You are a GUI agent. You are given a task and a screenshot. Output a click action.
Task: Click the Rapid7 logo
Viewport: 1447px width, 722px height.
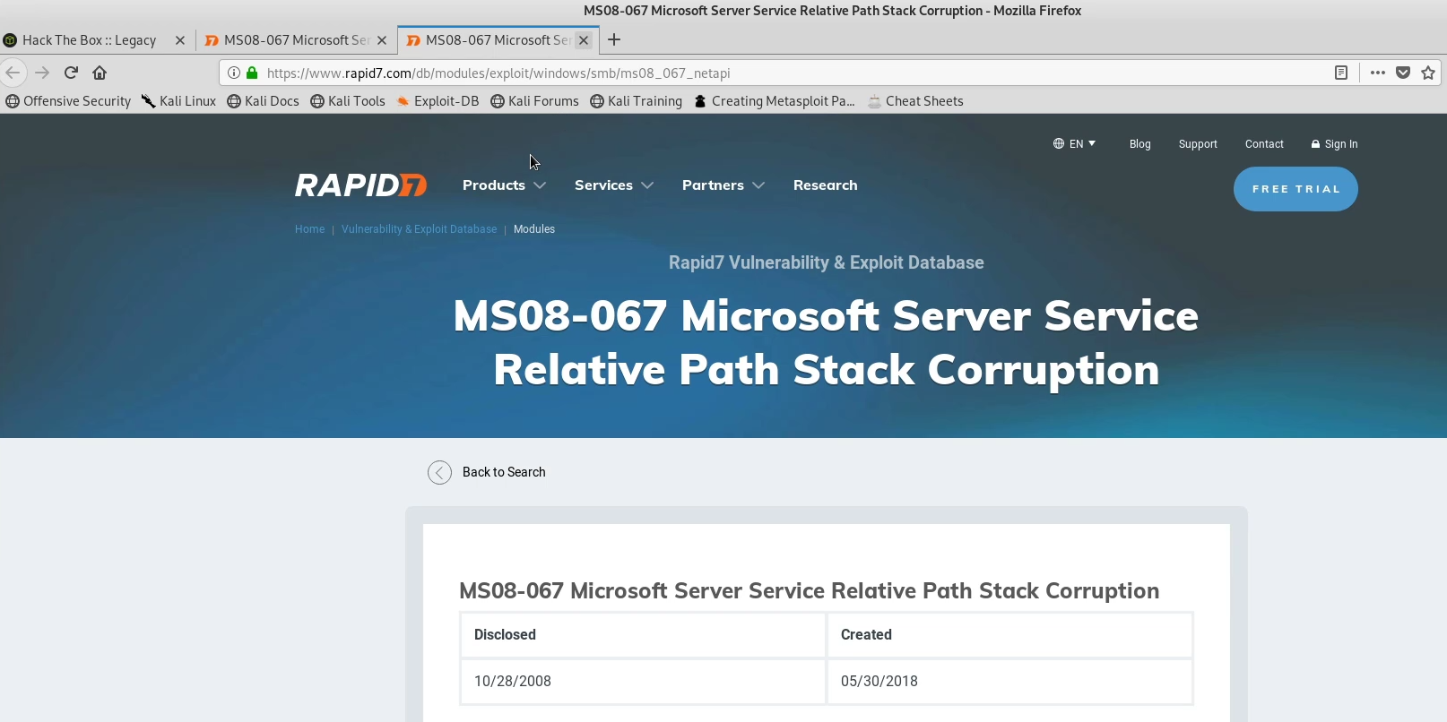(x=360, y=185)
